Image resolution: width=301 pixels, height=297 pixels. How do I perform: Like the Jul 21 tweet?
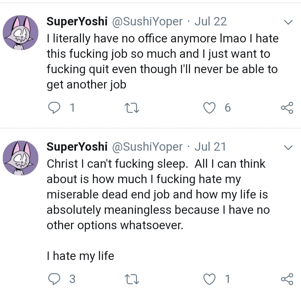point(209,279)
